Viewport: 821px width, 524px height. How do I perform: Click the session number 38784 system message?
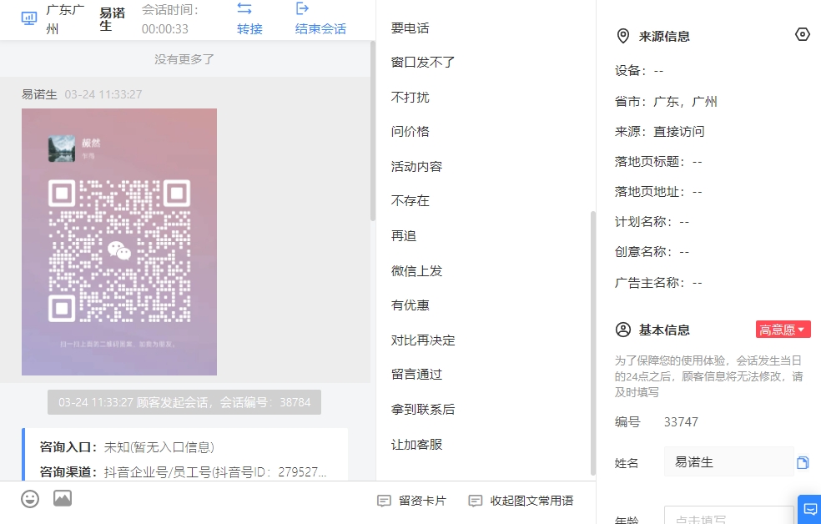184,402
